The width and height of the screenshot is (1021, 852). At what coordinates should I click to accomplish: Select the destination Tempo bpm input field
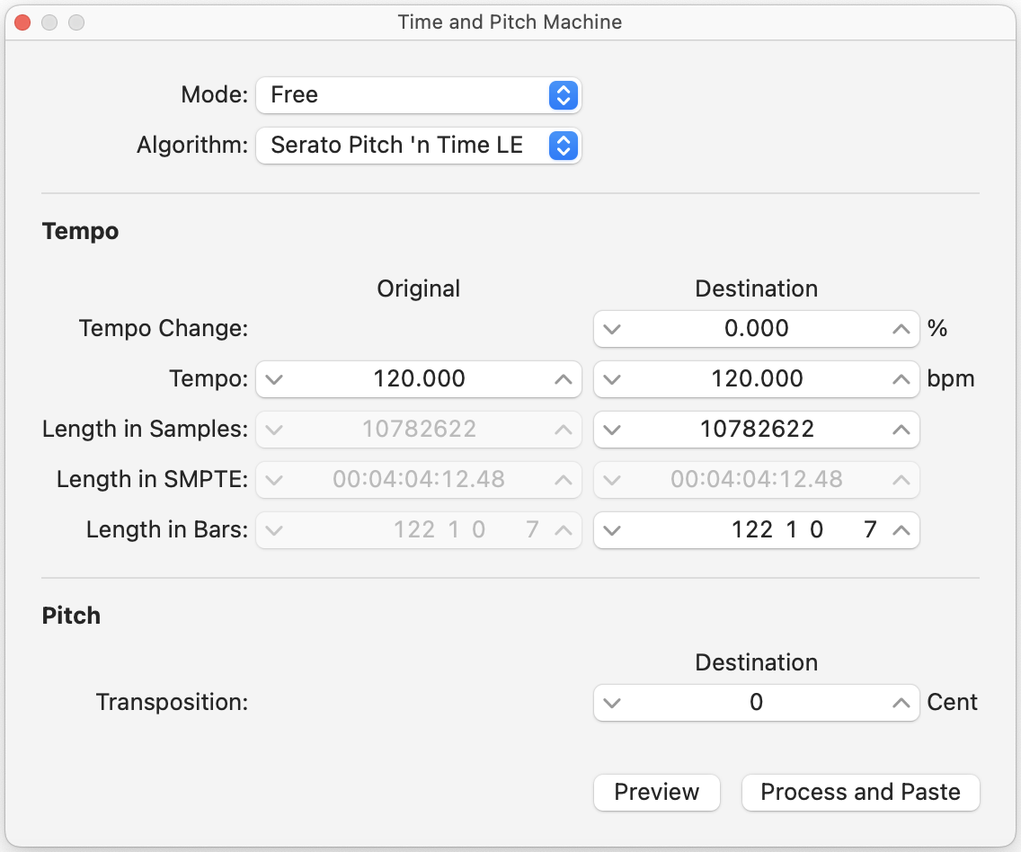756,379
